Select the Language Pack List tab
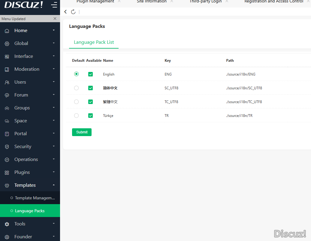The height and width of the screenshot is (241, 311). tap(94, 42)
